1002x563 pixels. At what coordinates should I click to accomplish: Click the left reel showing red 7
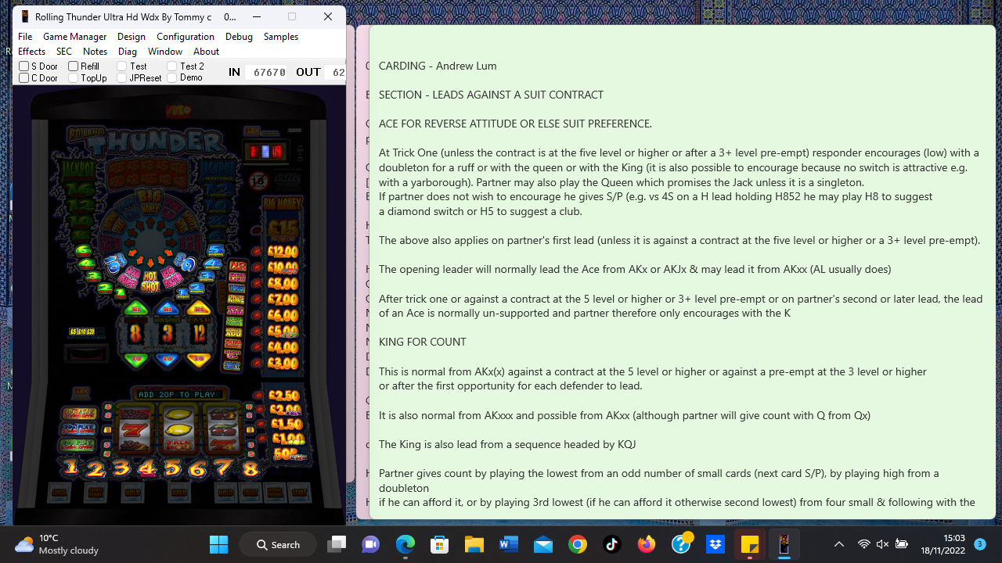(135, 429)
